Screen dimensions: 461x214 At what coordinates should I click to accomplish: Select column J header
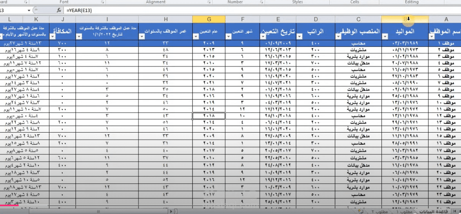coord(63,20)
